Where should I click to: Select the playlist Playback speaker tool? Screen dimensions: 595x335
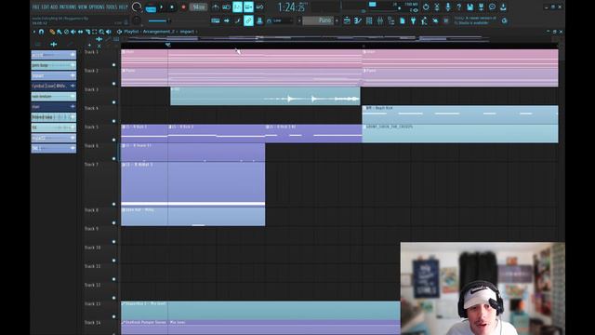pyautogui.click(x=109, y=32)
